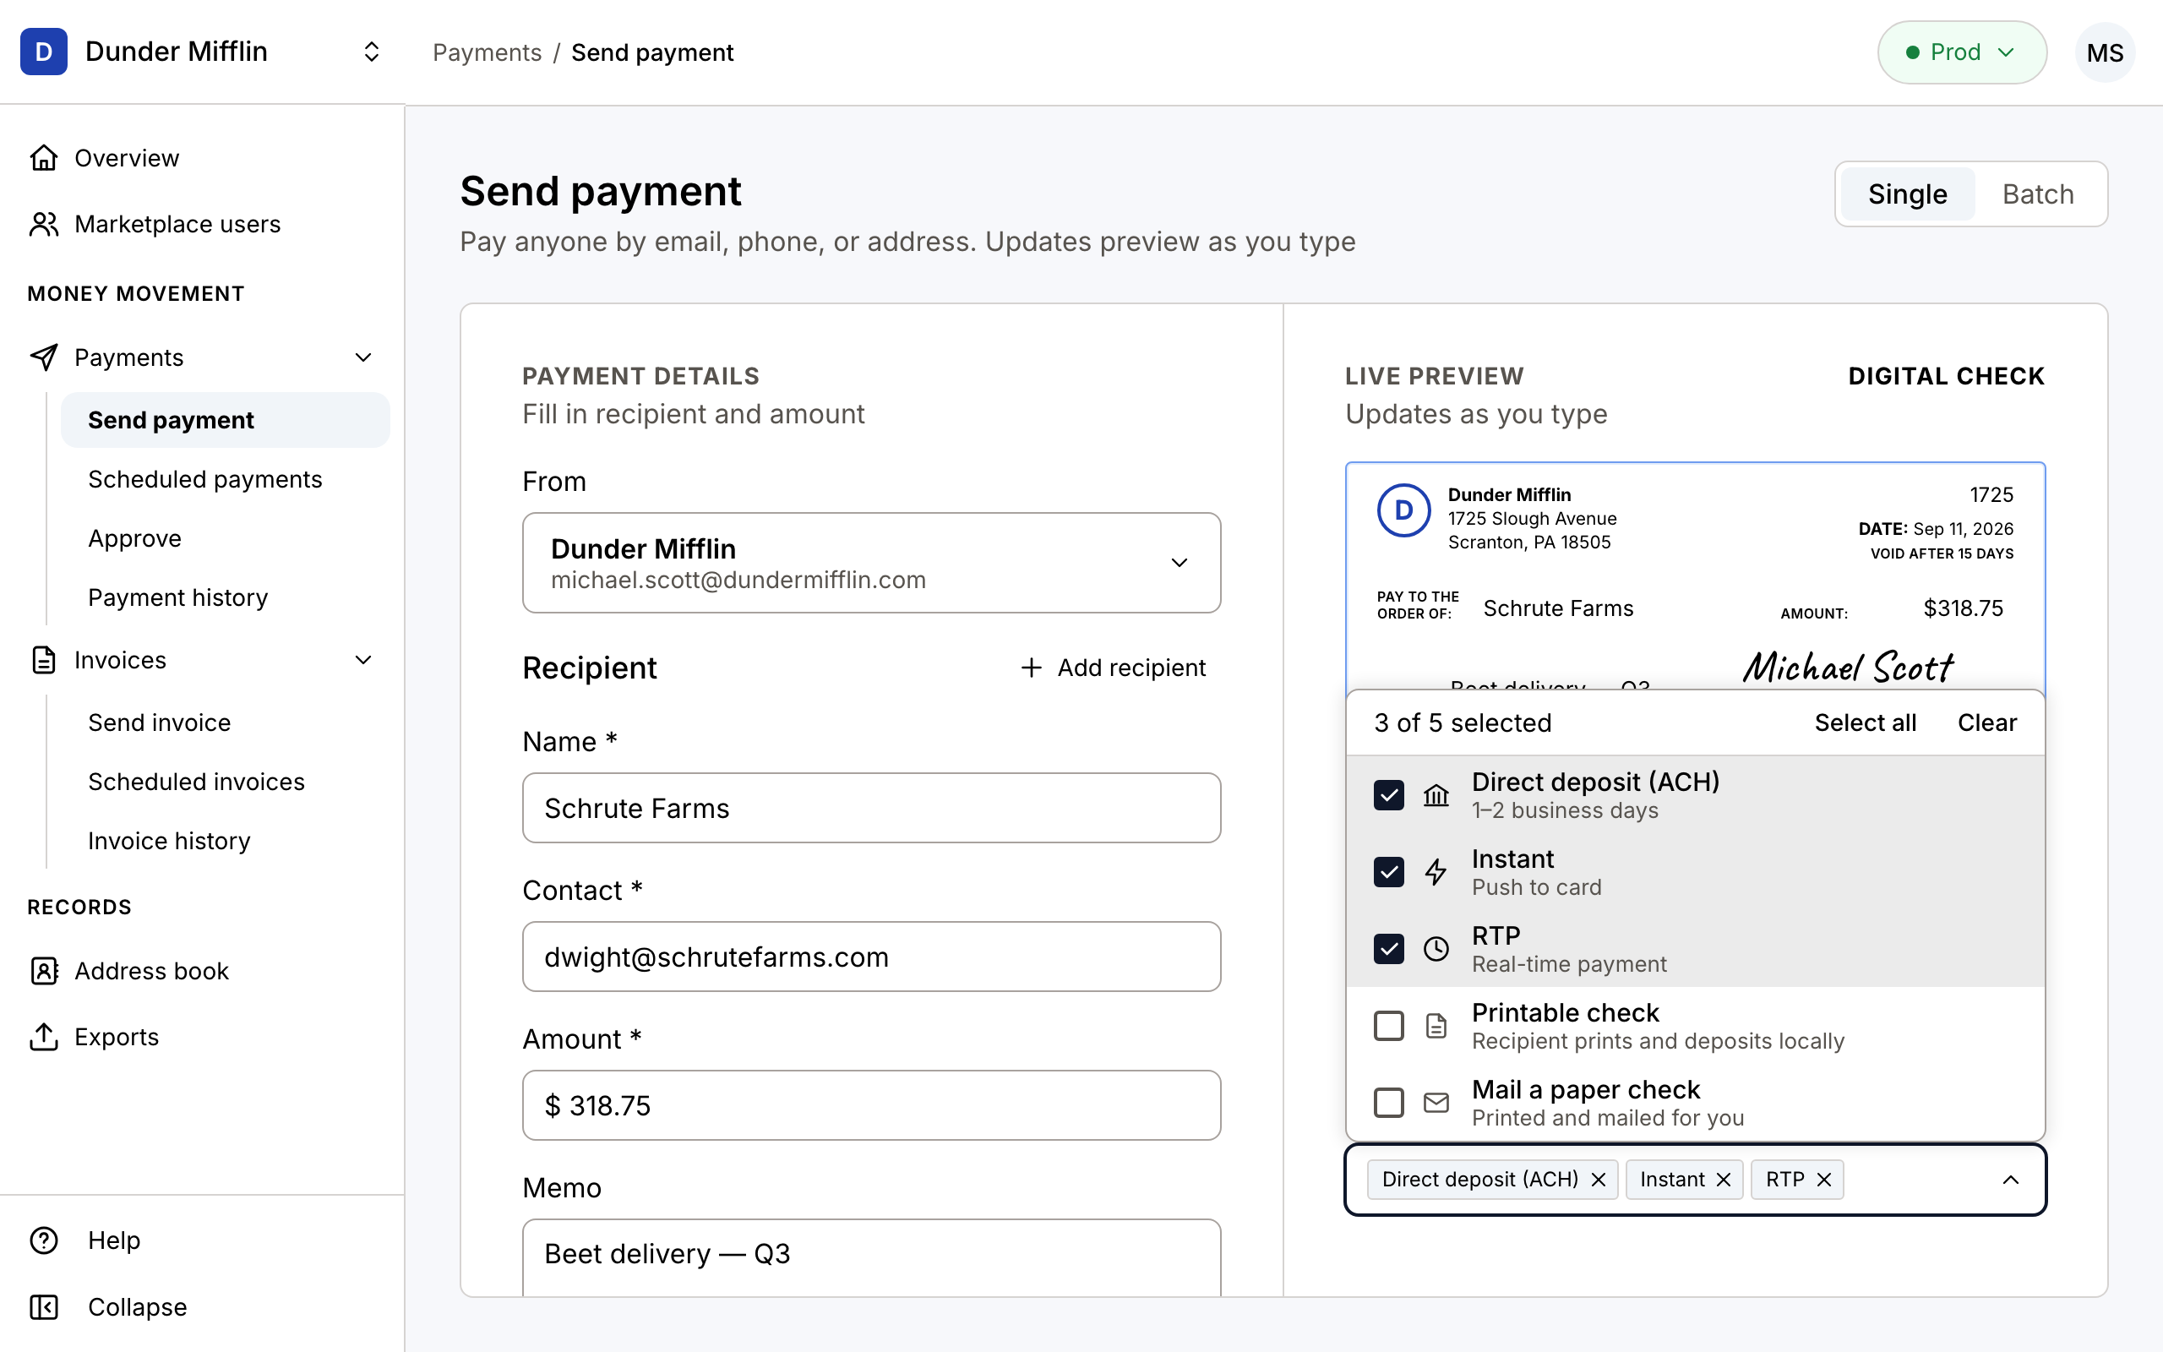Click the Amount input field
Image resolution: width=2163 pixels, height=1352 pixels.
pos(871,1105)
